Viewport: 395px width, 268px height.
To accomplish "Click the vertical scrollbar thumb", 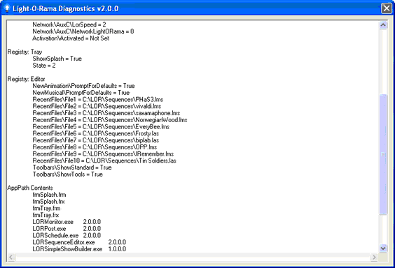I will (383, 154).
